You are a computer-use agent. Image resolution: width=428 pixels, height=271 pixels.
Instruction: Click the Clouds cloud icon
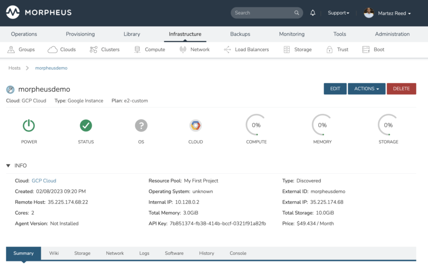pos(52,50)
